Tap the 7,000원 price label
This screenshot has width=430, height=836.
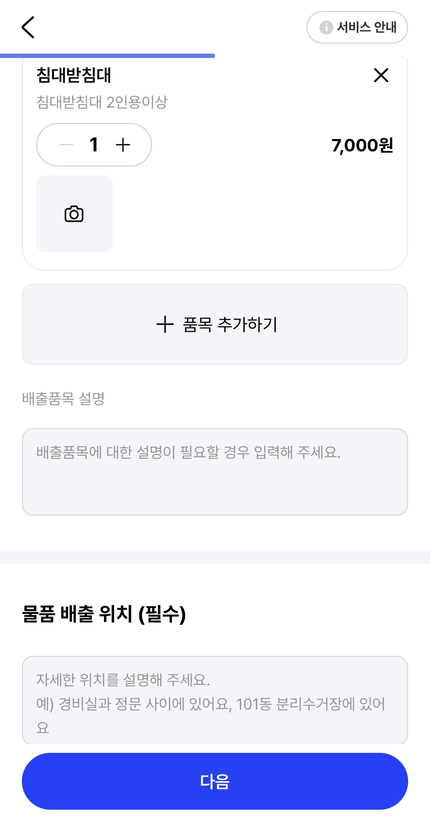click(362, 145)
